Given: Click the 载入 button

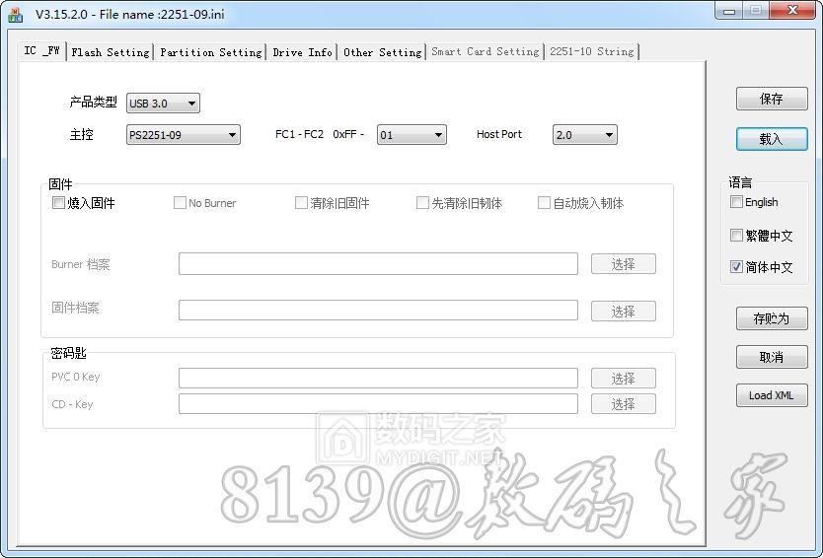Looking at the screenshot, I should click(x=772, y=139).
